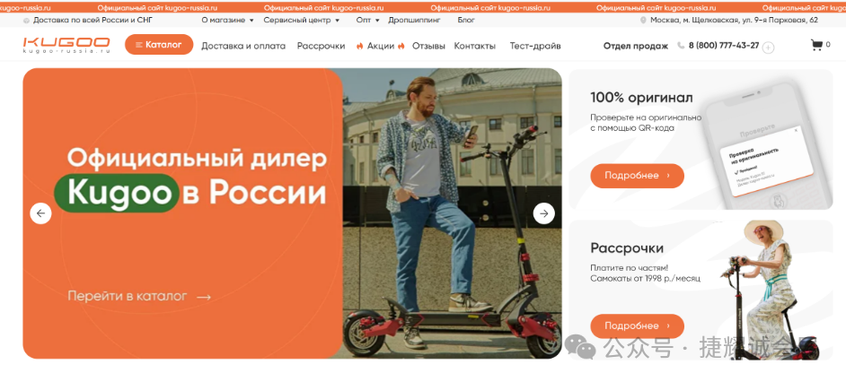Expand the О магазине dropdown
The height and width of the screenshot is (382, 846).
228,20
